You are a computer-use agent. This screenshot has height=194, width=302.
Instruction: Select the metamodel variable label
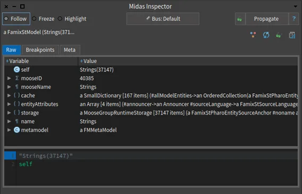coord(35,130)
